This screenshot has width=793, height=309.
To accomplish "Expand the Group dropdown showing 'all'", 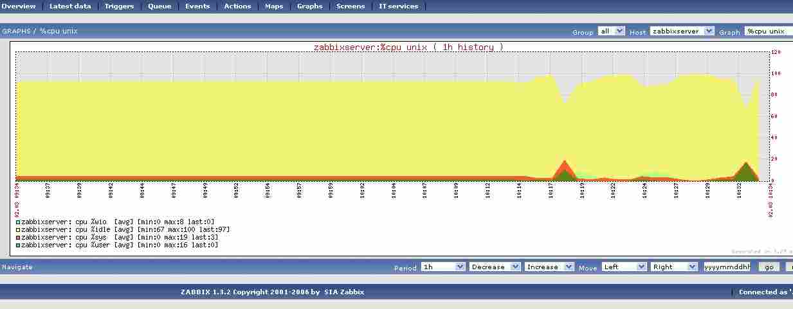I will tap(611, 31).
